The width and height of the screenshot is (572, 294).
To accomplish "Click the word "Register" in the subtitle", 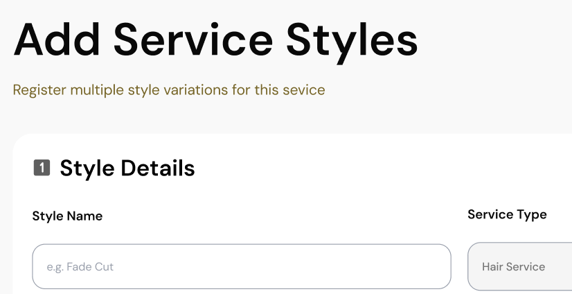I will tap(39, 90).
